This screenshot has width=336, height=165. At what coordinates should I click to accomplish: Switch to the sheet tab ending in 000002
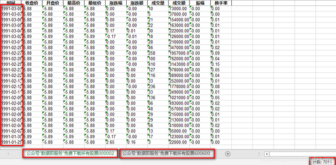click(x=70, y=153)
